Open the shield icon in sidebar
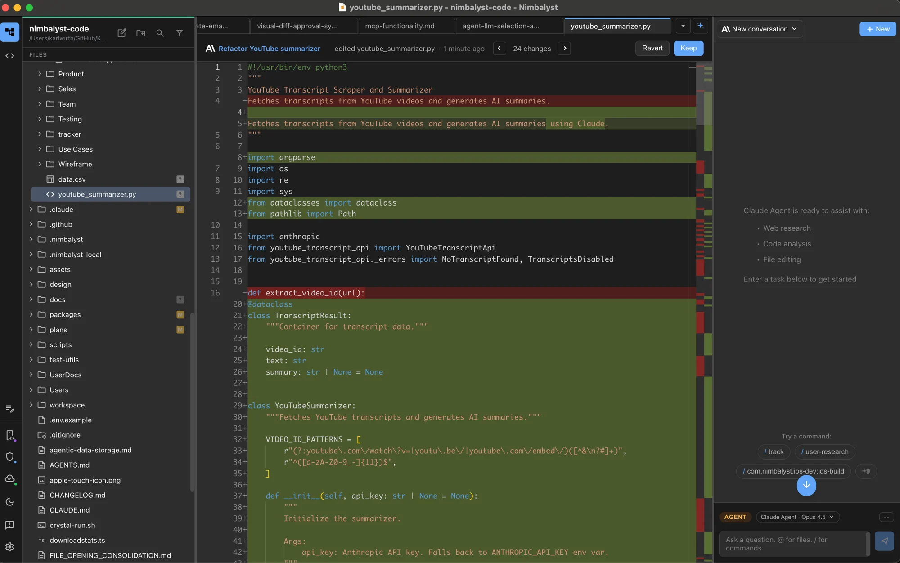This screenshot has width=900, height=563. 10,457
